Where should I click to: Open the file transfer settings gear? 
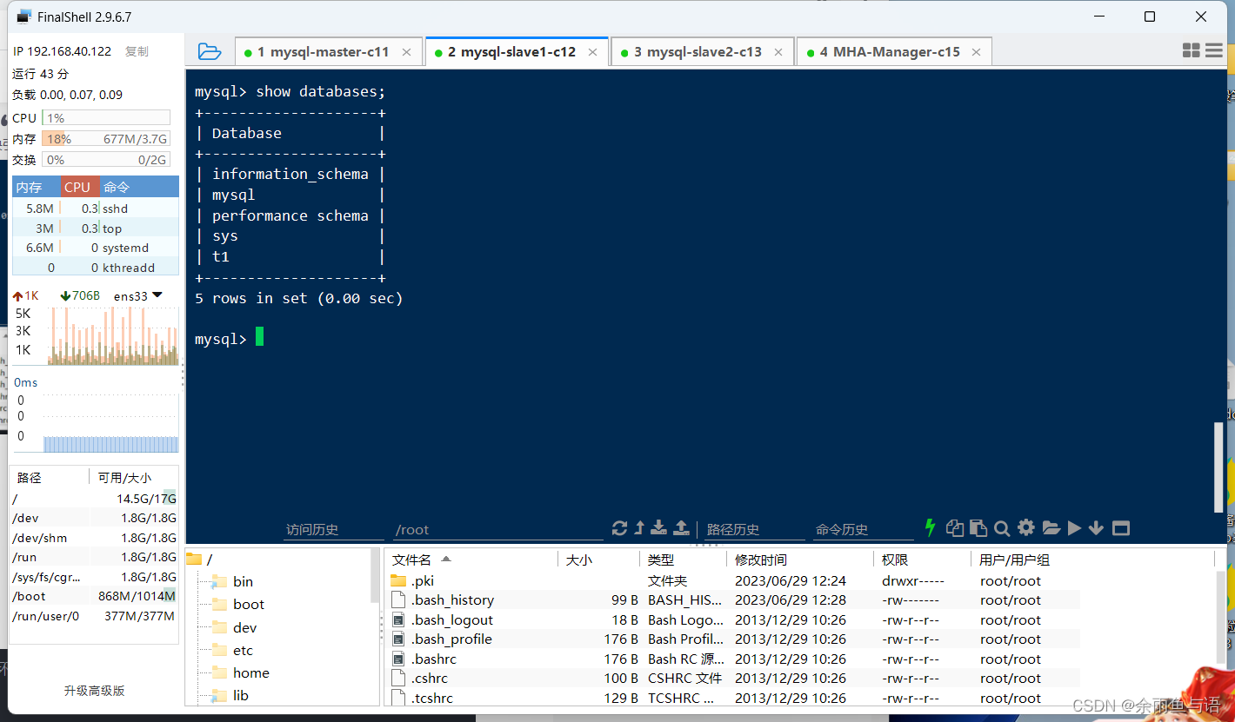coord(1026,527)
